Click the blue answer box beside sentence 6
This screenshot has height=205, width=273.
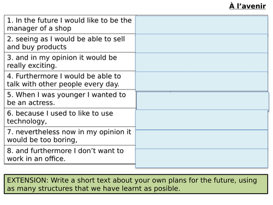[201, 120]
